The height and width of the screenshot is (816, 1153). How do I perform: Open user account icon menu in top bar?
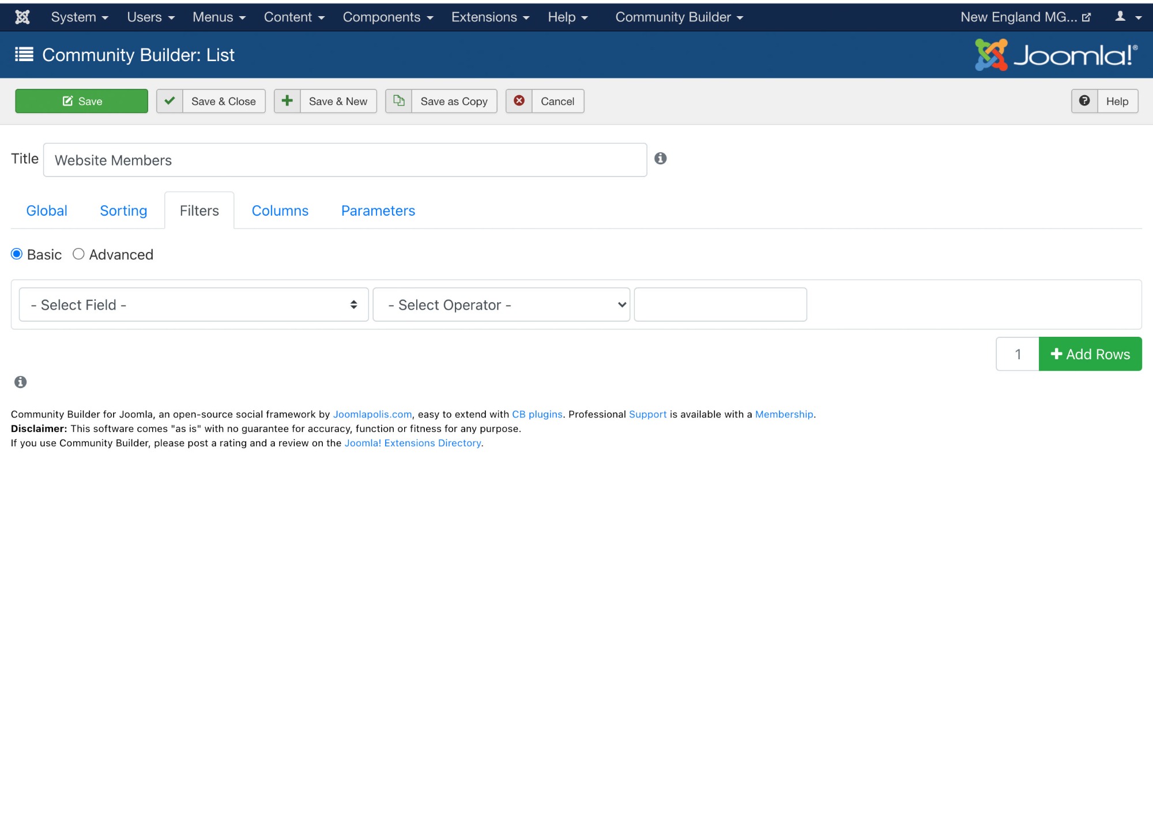(1128, 17)
